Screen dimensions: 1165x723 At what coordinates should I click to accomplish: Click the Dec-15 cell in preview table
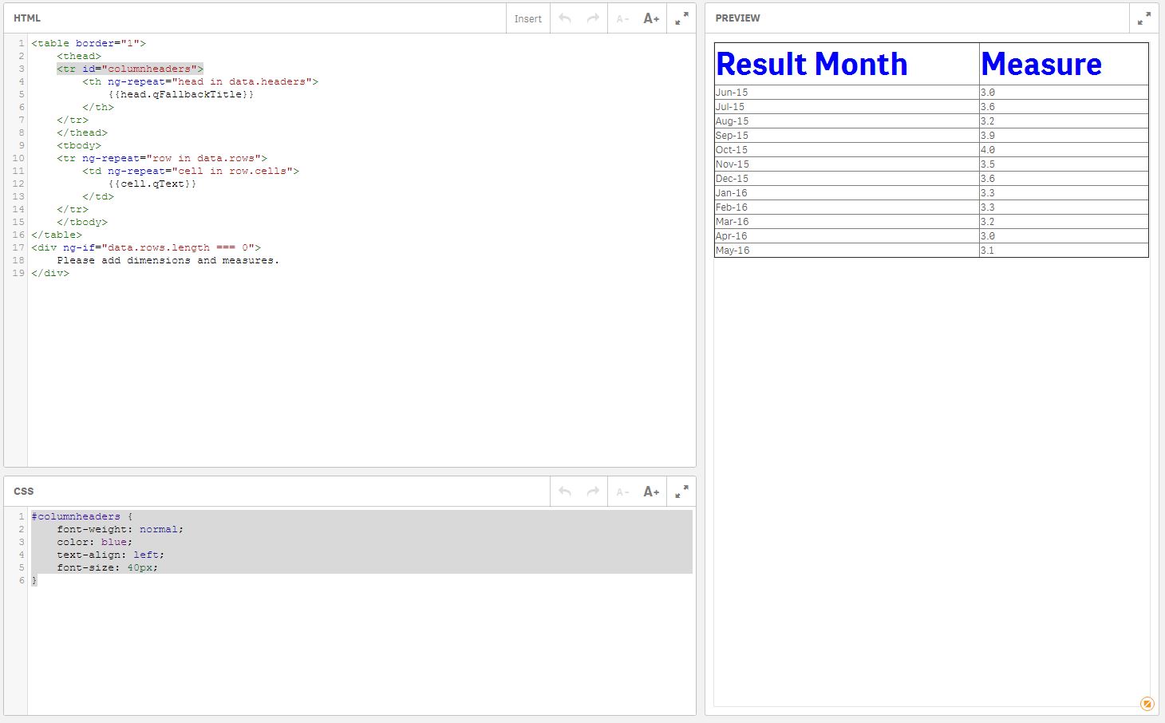tap(847, 179)
